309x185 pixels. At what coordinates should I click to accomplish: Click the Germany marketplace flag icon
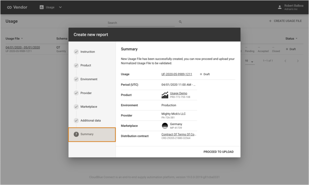pos(165,126)
